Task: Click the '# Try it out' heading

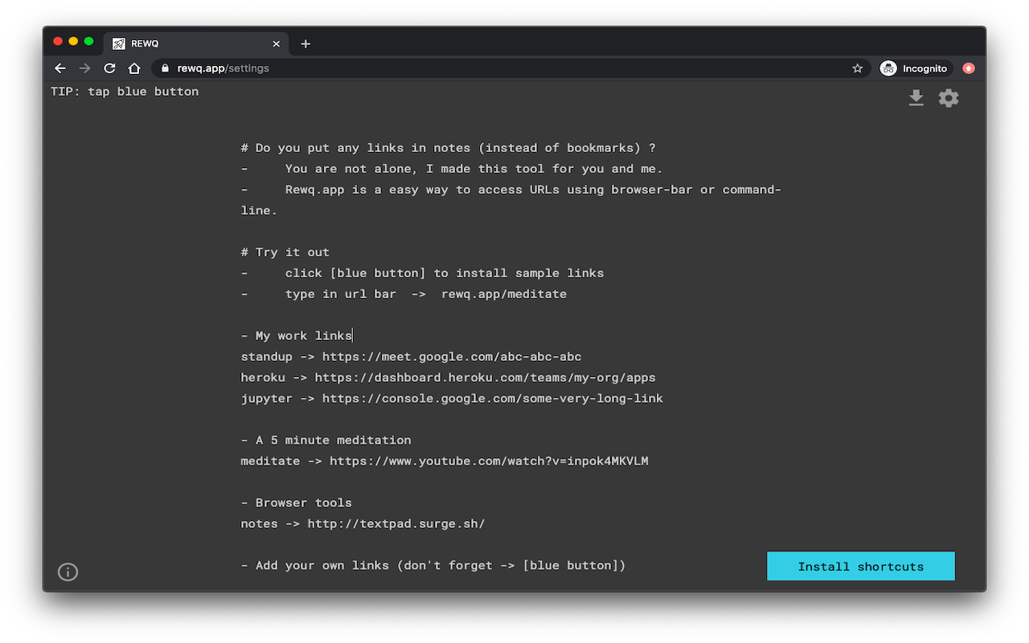Action: 285,252
